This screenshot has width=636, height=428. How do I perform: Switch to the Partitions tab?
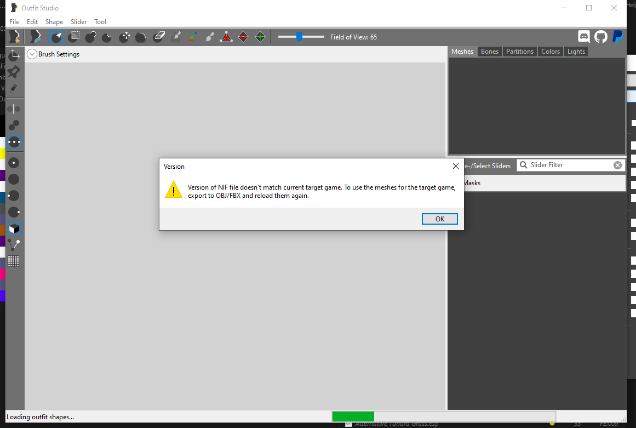coord(519,52)
